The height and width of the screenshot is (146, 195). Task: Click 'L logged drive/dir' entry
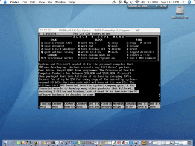(x=140, y=52)
